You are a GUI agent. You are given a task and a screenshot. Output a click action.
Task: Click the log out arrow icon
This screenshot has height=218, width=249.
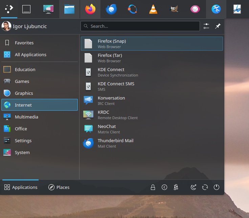point(164,187)
